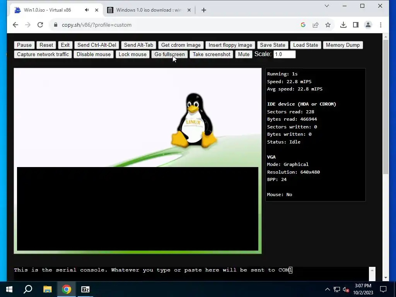The image size is (396, 297).
Task: Bookmark this page with the star icon
Action: pyautogui.click(x=328, y=25)
